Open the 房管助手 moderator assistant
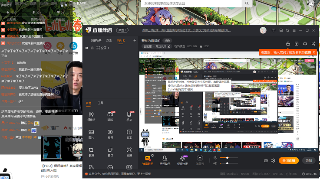320x179 pixels. [x=165, y=160]
